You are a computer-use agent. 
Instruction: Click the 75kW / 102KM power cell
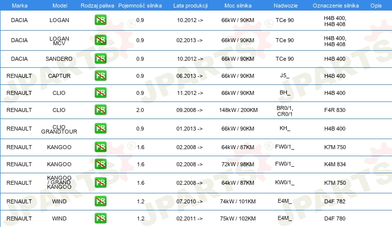[238, 218]
